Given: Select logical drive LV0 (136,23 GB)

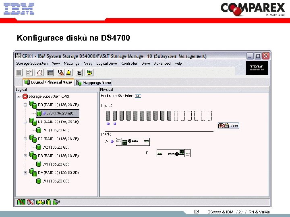Looking at the screenshot, I should 58,113.
